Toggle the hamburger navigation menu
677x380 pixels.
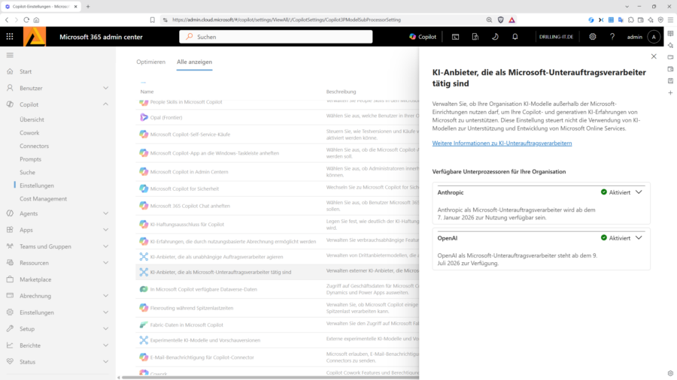[x=10, y=55]
